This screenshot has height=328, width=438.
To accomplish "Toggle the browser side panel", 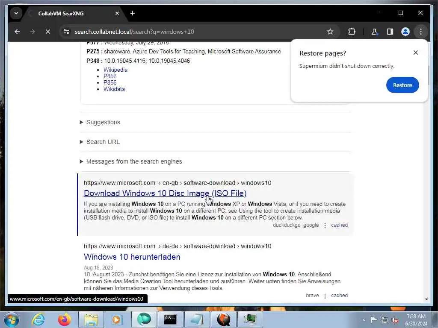I will 390,32.
